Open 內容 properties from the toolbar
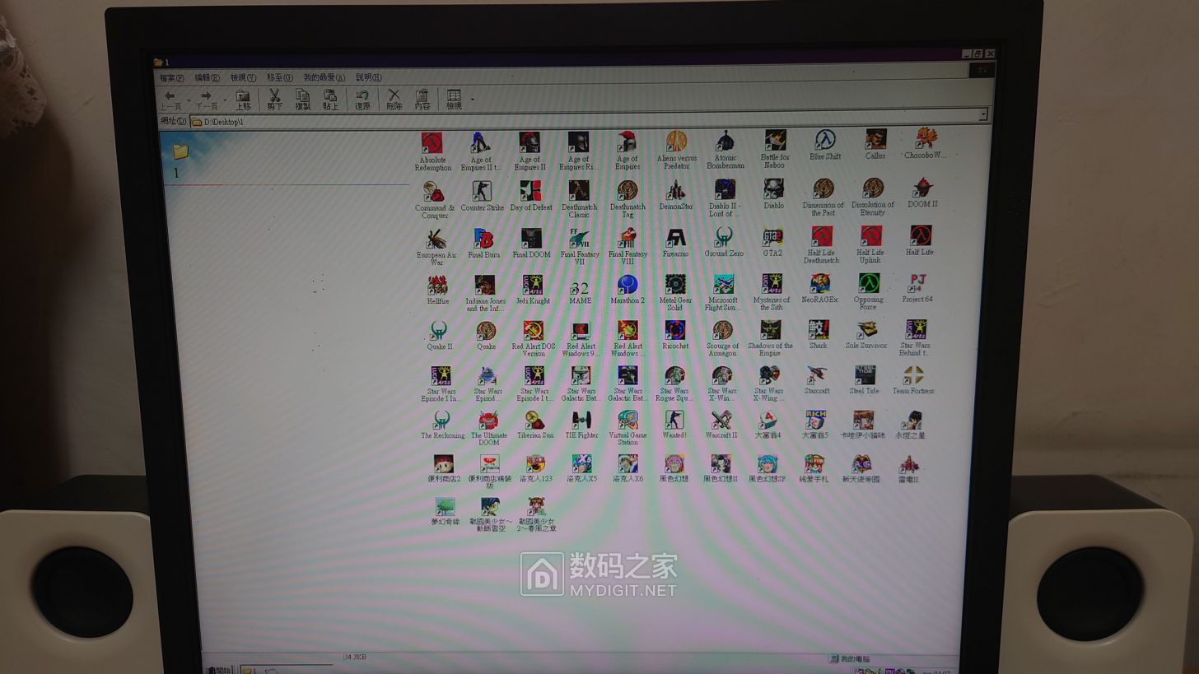Viewport: 1199px width, 674px height. click(422, 100)
